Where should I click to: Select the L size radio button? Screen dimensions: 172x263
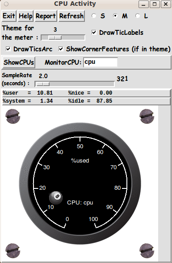tap(138, 16)
